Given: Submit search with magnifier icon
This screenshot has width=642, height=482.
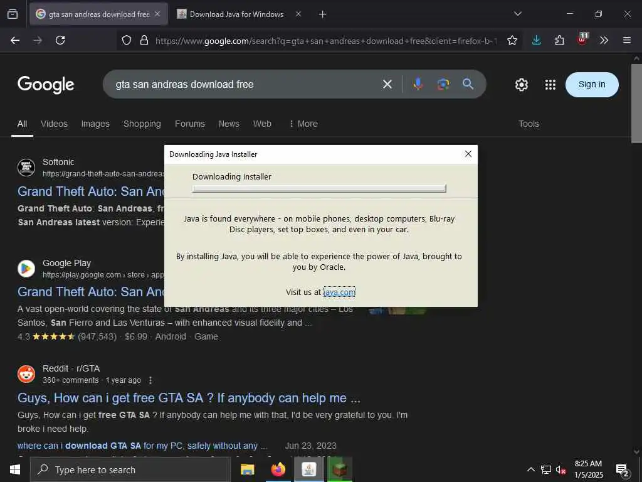Looking at the screenshot, I should (468, 84).
